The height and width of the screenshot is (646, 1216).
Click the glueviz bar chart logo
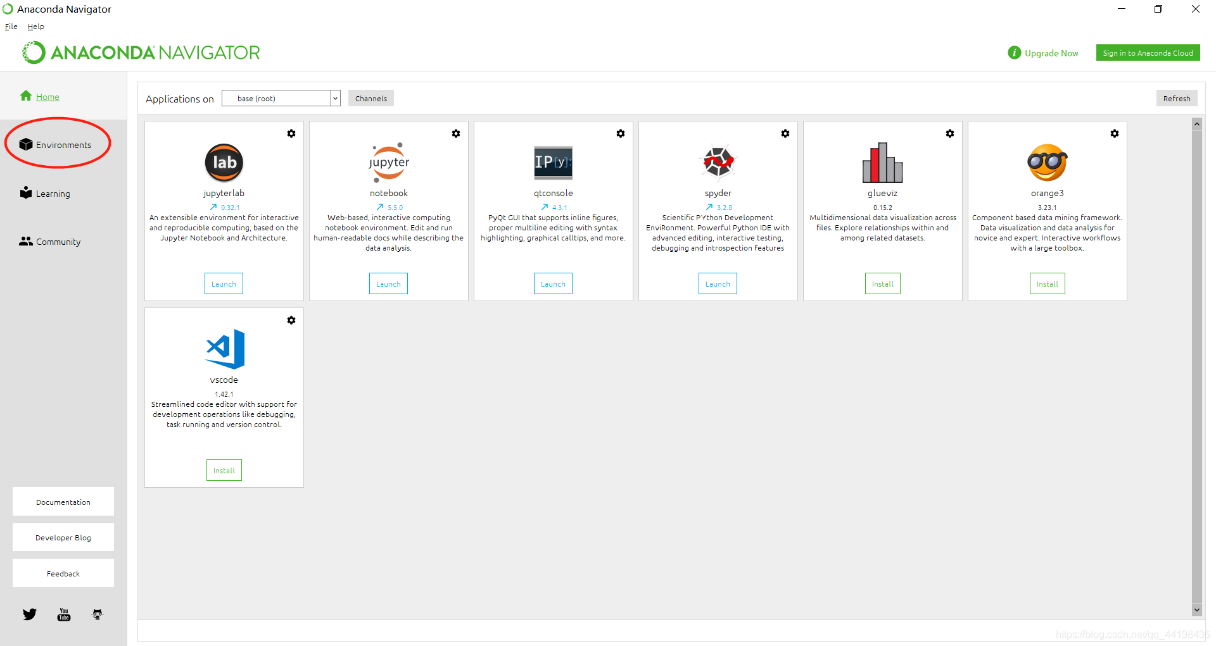click(x=883, y=163)
